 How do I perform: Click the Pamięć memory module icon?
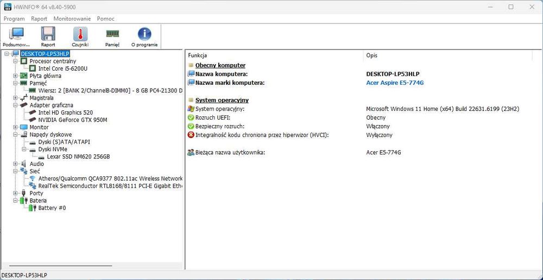(112, 33)
